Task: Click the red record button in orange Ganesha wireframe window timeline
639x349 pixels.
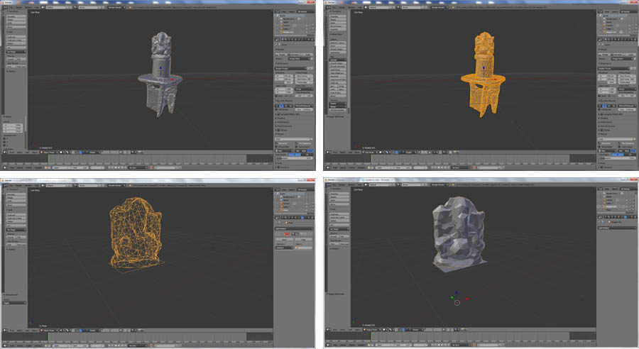Action: point(151,345)
